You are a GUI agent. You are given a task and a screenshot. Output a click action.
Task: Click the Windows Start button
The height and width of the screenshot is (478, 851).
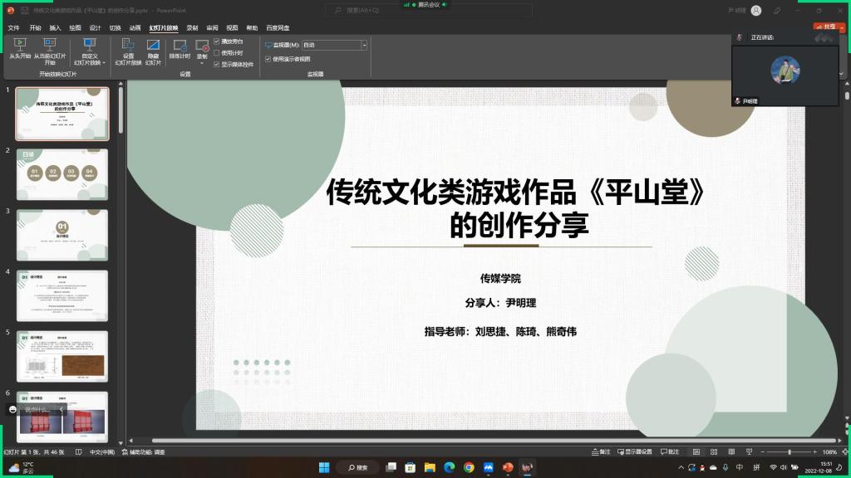point(323,467)
